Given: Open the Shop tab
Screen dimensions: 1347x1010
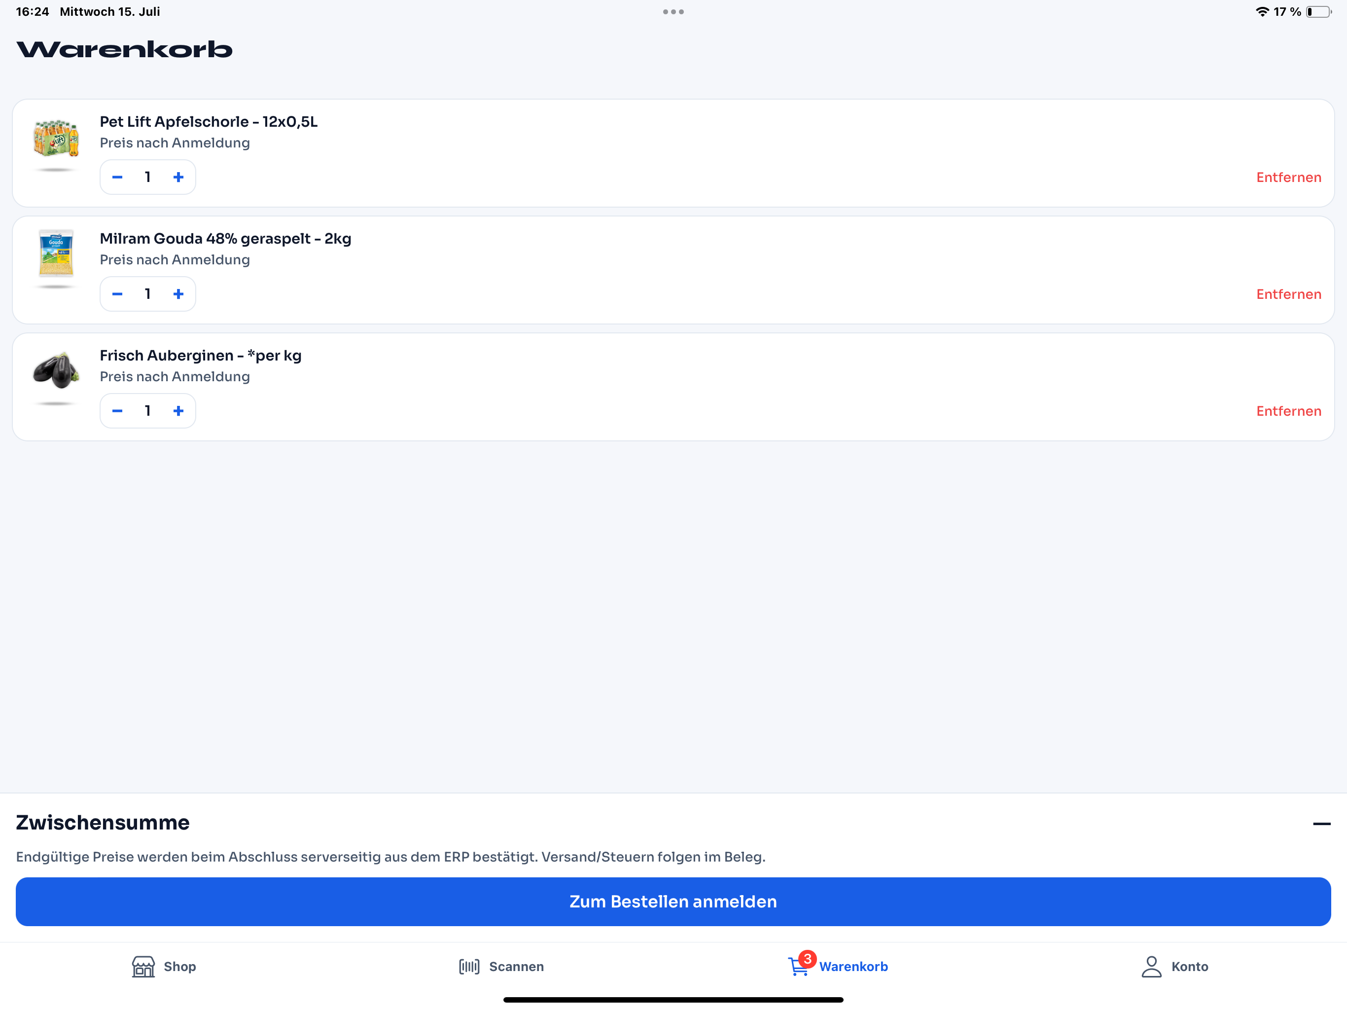Looking at the screenshot, I should (x=164, y=966).
